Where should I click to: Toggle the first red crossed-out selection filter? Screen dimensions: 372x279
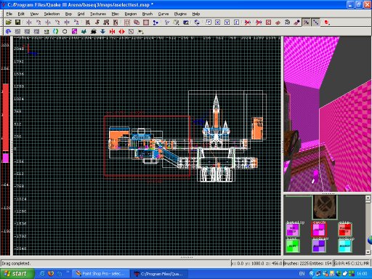tap(248, 23)
